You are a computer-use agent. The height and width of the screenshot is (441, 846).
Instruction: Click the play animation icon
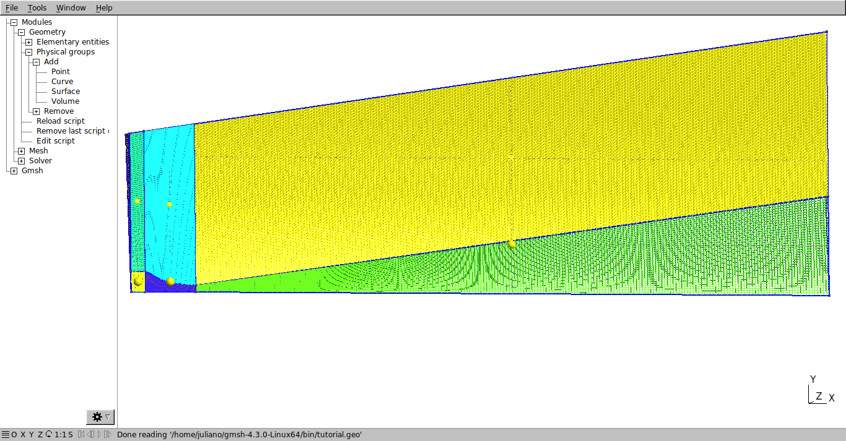tap(98, 435)
